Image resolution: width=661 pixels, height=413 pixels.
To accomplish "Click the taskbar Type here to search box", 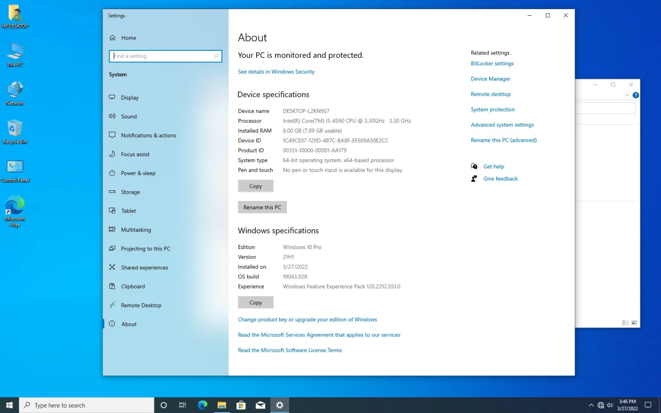I will click(x=87, y=405).
